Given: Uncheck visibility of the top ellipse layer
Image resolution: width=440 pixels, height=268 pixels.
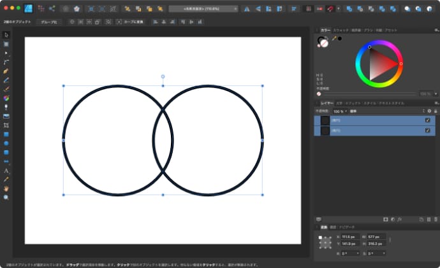Looking at the screenshot, I should [x=427, y=120].
